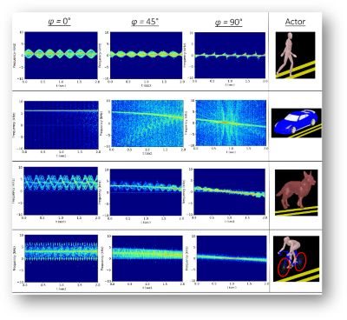Open the dog spectrogram at 45°
This screenshot has height=320, width=347.
146,192
